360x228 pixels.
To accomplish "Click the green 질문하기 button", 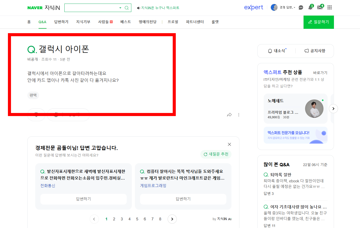I will click(319, 22).
